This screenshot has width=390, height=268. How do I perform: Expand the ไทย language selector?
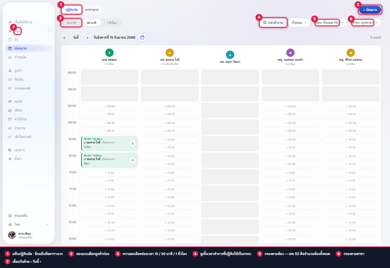point(29,225)
